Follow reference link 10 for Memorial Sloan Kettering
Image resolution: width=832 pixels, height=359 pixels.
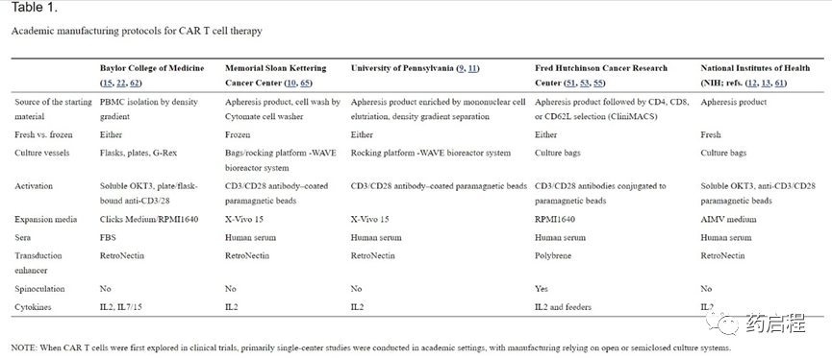coord(291,84)
